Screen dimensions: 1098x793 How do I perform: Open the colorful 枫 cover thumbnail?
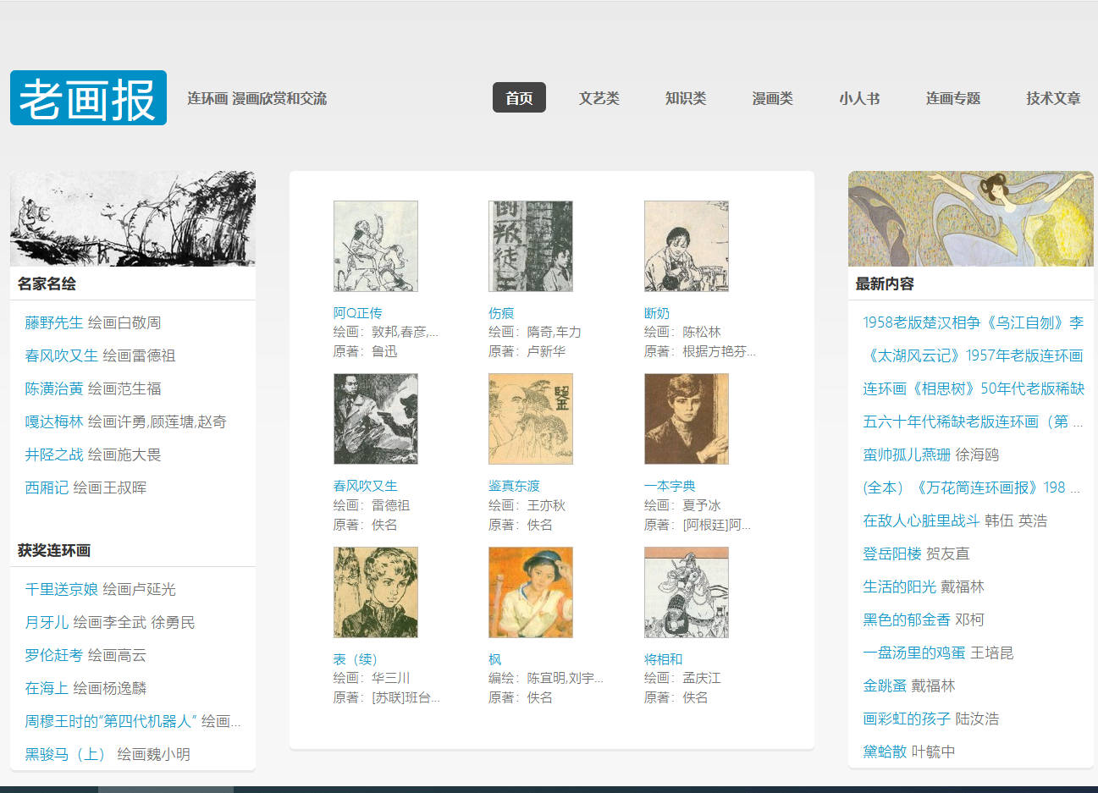click(530, 592)
